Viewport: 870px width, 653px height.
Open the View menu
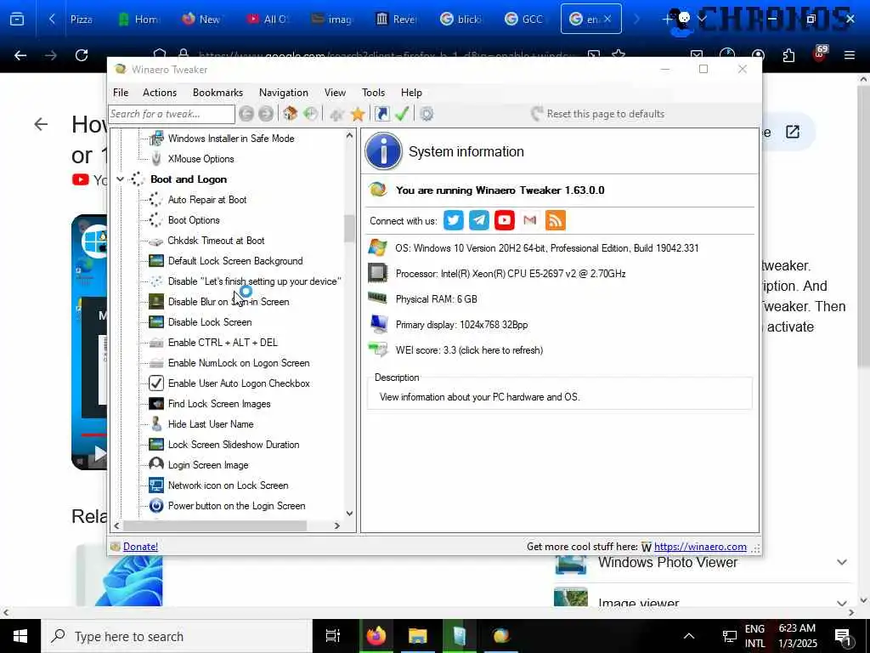pyautogui.click(x=335, y=93)
